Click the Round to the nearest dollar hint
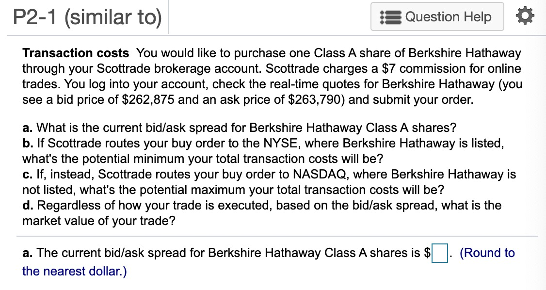Viewport: 546px width, 290px height. pyautogui.click(x=269, y=262)
